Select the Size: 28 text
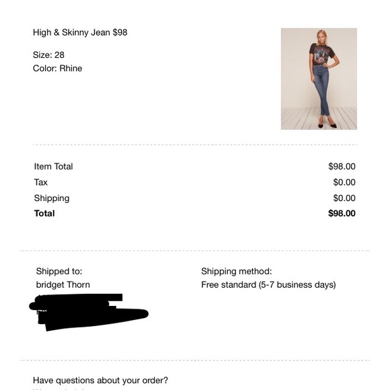This screenshot has width=390, height=390. coord(48,54)
